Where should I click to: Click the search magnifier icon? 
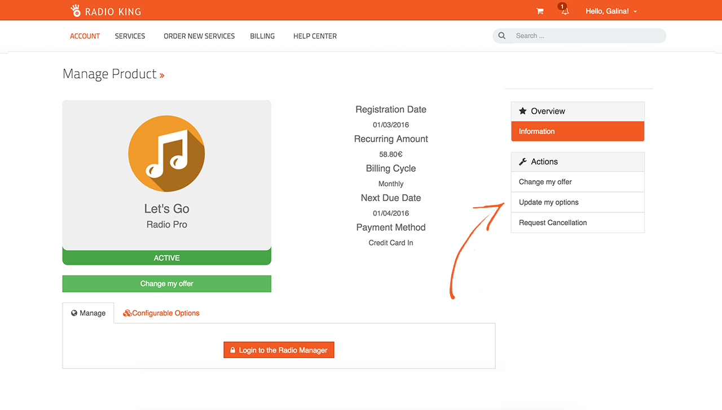502,35
